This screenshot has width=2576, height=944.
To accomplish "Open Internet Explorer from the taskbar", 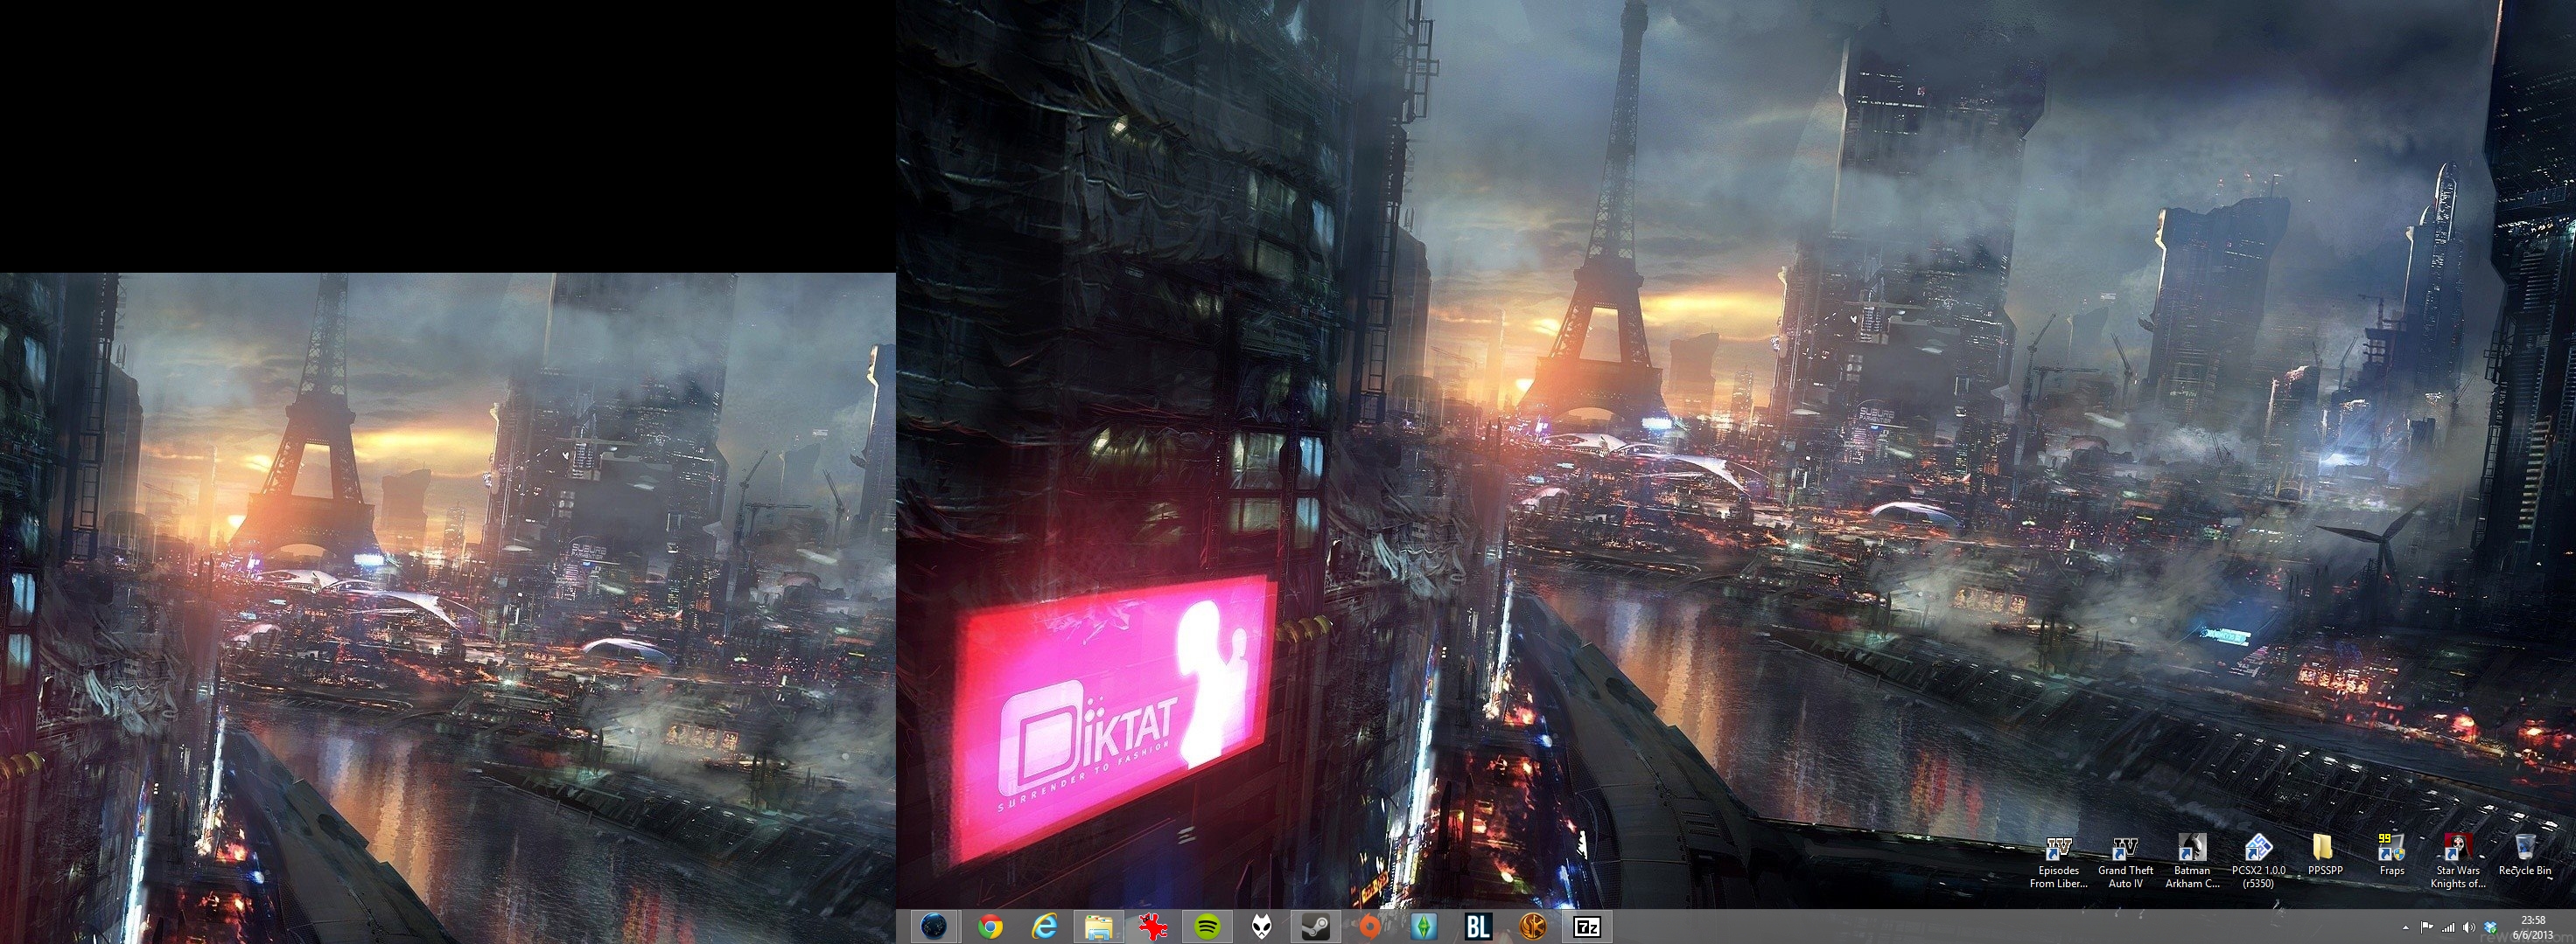I will tap(1045, 927).
